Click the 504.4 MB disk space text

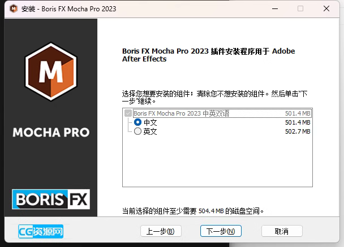pos(211,211)
